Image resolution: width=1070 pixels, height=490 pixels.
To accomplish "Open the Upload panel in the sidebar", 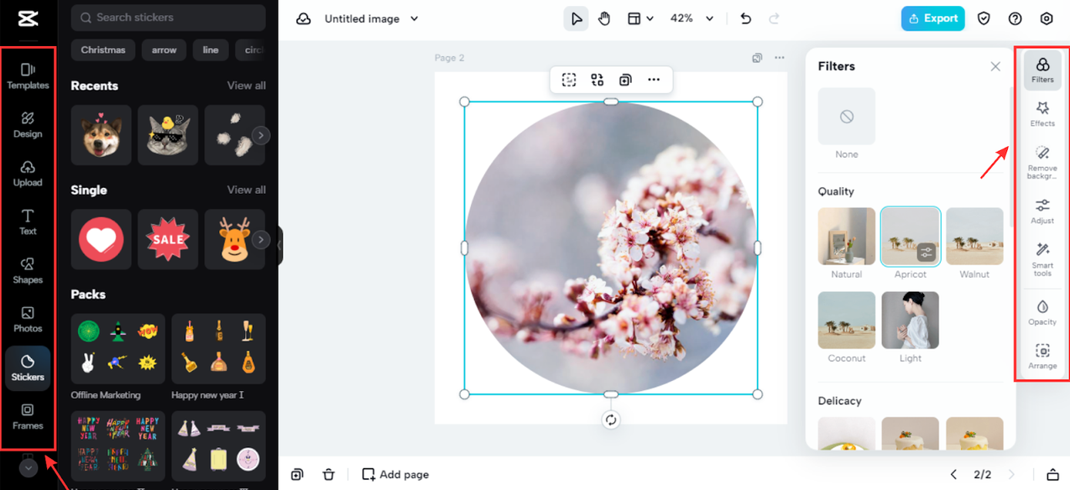I will tap(28, 173).
